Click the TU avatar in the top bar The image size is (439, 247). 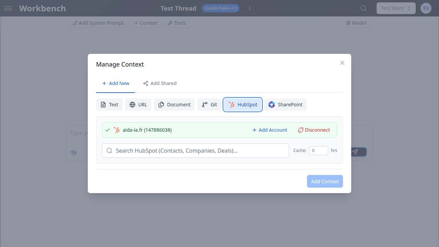[x=426, y=8]
